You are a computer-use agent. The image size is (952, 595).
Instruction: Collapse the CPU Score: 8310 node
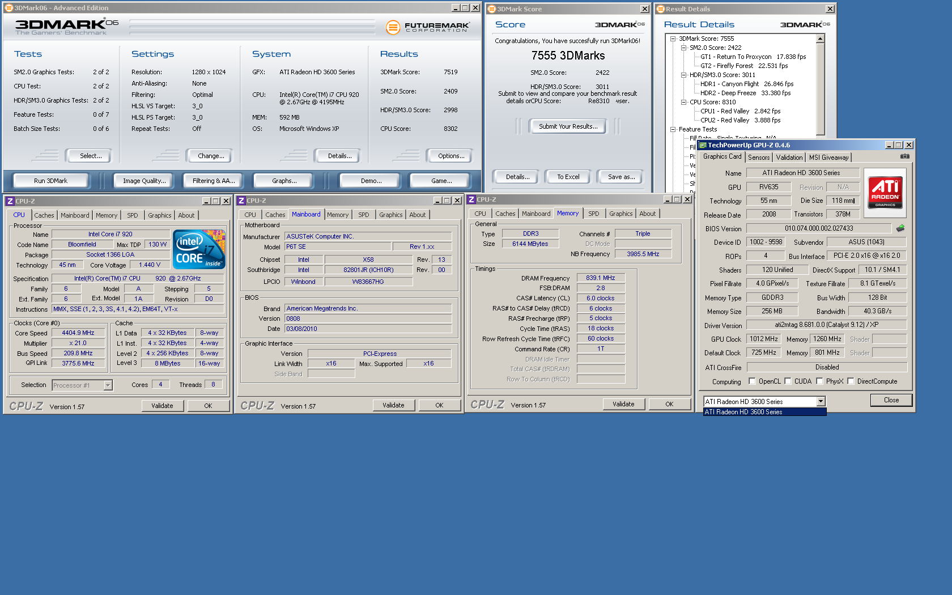coord(683,102)
